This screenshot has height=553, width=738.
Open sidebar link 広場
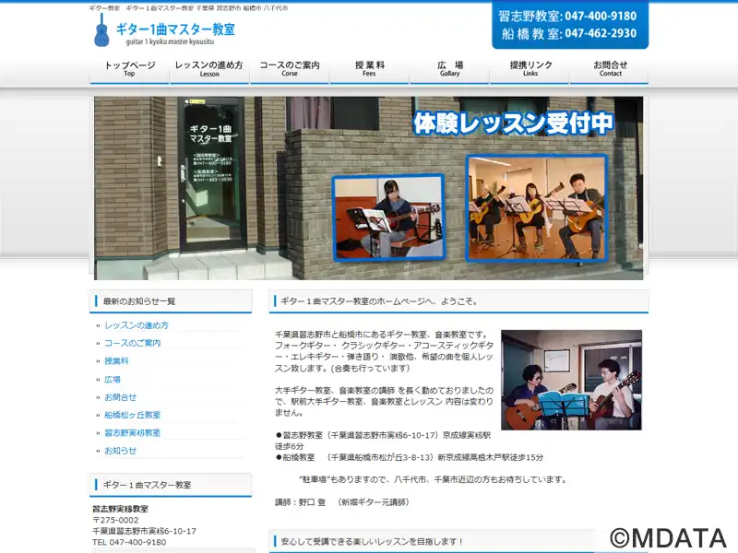[x=113, y=379]
